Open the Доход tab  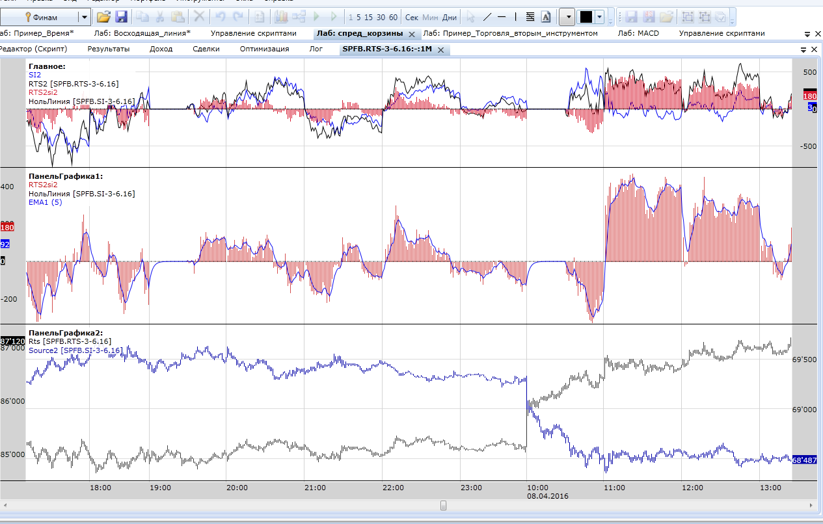(x=161, y=49)
